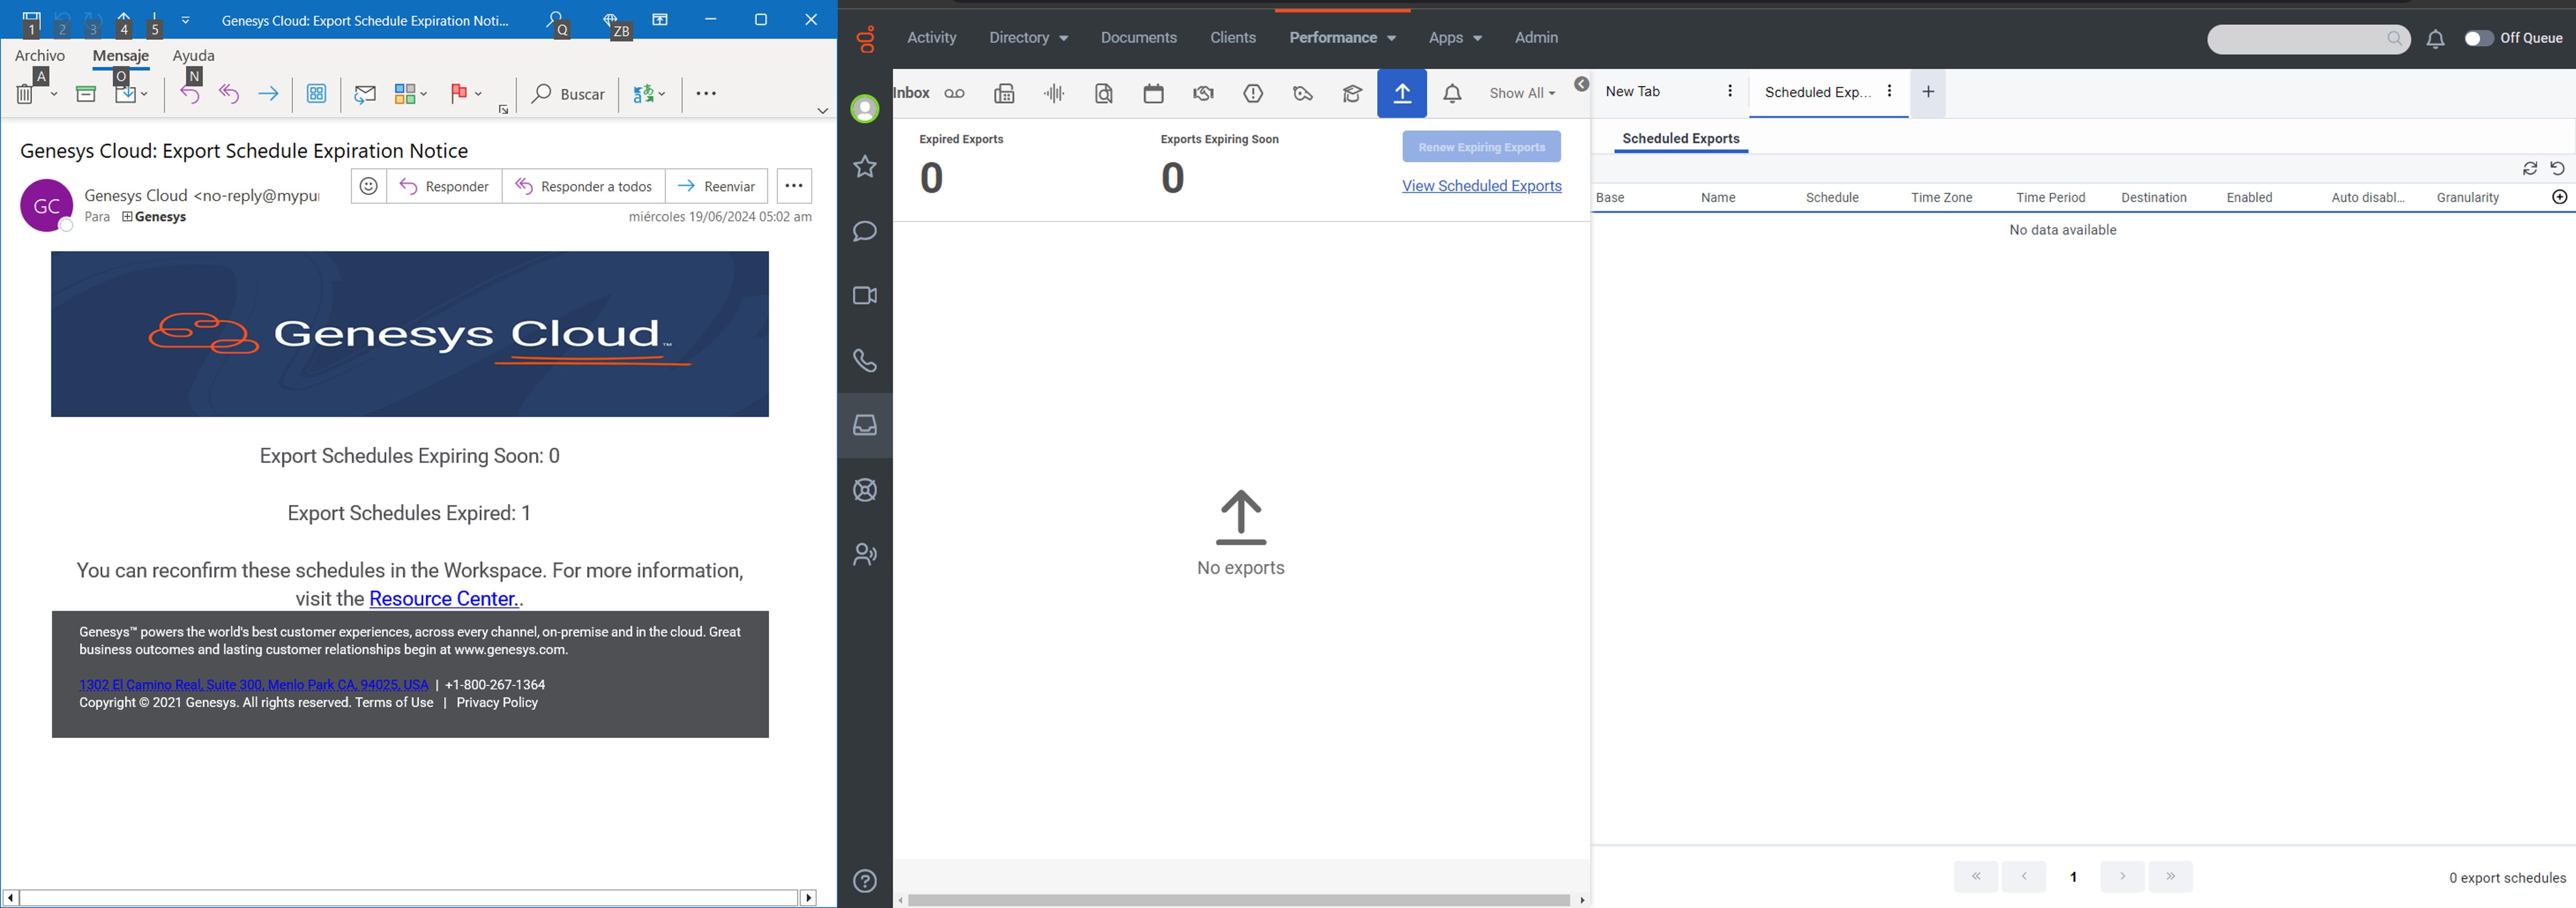This screenshot has width=2576, height=908.
Task: Open the Admin menu in Genesys Cloud
Action: (1536, 38)
